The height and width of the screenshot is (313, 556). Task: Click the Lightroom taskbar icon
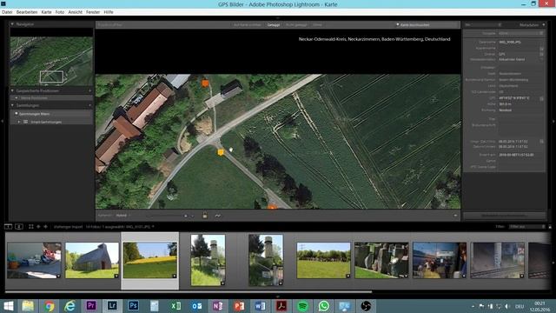(x=112, y=305)
